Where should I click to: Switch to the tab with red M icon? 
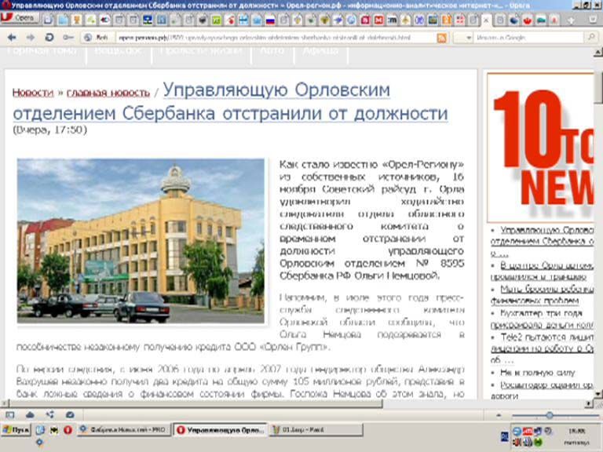tap(378, 20)
